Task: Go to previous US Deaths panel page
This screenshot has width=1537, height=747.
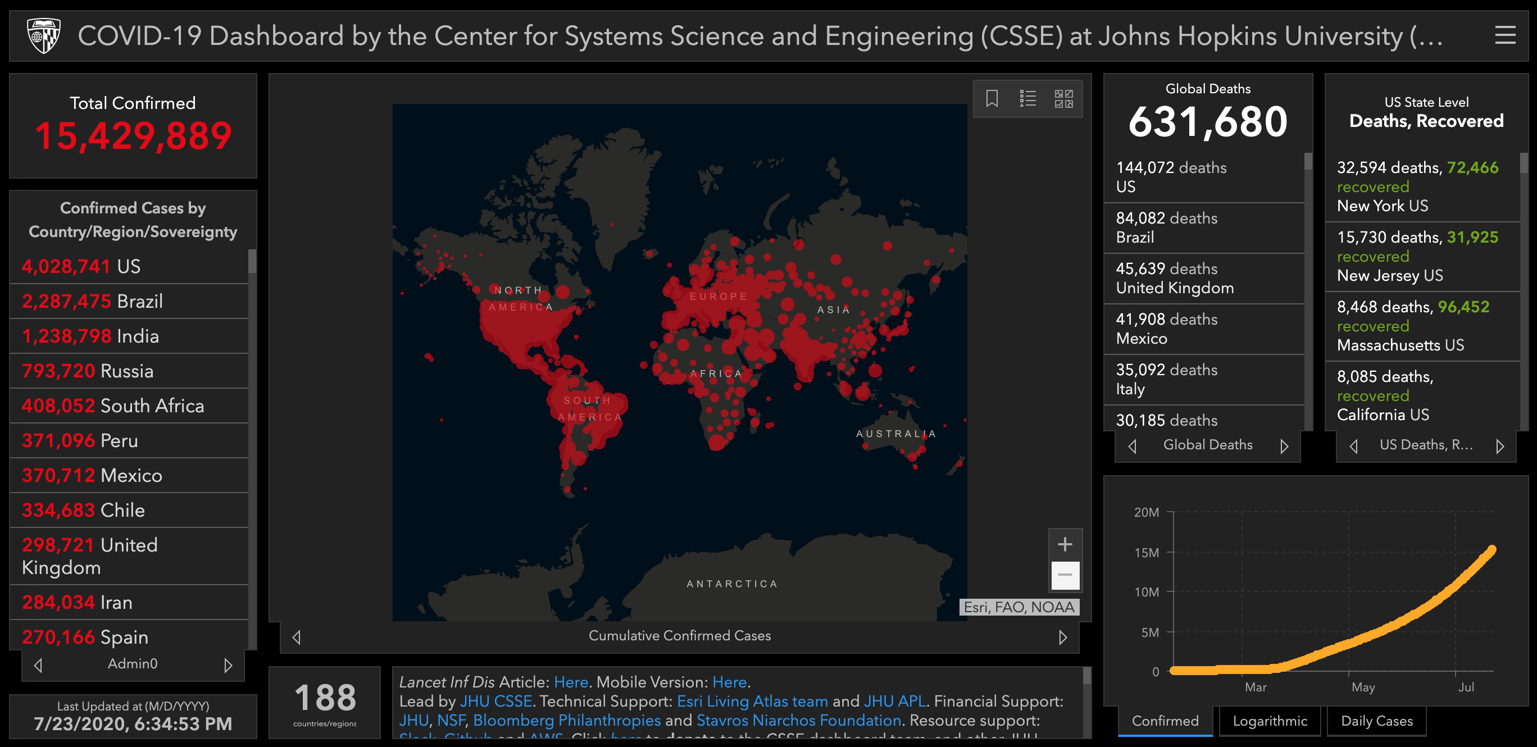Action: point(1353,446)
